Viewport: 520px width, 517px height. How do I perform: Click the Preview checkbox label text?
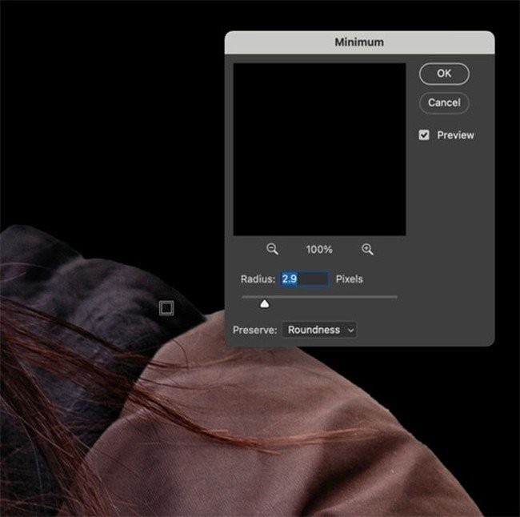point(455,135)
